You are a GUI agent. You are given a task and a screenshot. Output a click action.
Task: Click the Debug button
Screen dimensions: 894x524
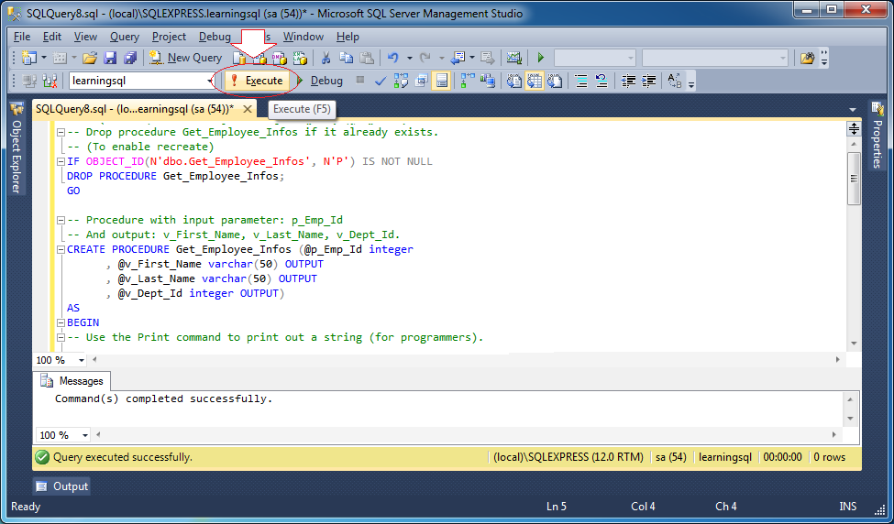click(319, 81)
